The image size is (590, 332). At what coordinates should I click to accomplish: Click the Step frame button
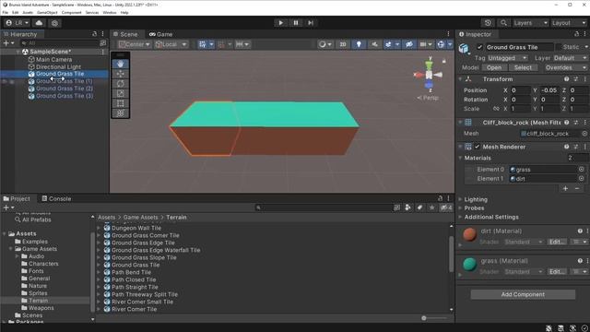click(x=311, y=23)
